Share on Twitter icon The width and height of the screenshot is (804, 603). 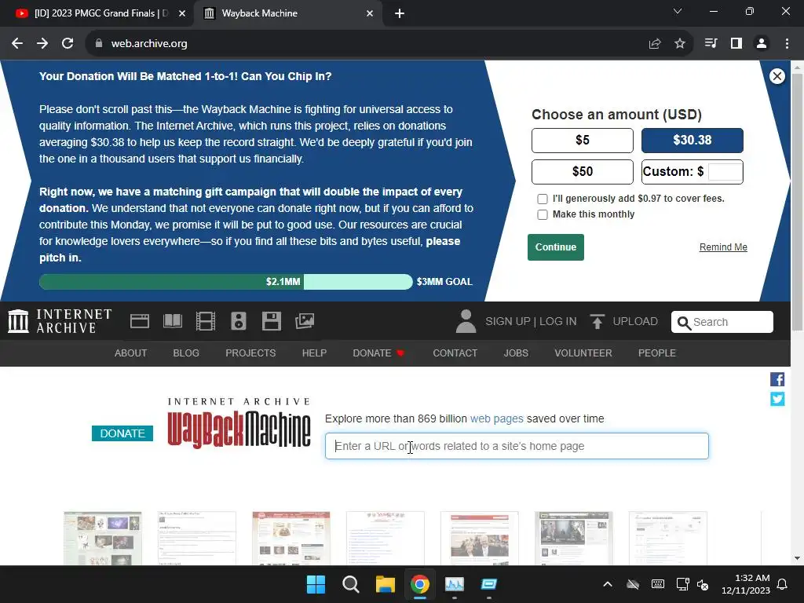pos(777,399)
